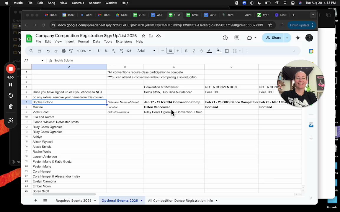Star the spreadsheet document
The height and width of the screenshot is (212, 340).
click(143, 36)
